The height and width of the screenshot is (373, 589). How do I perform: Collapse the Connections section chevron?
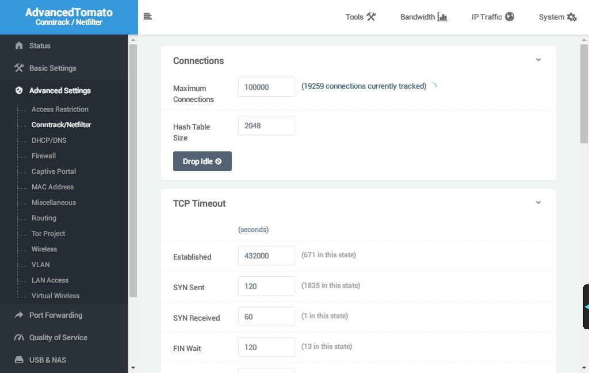(538, 60)
